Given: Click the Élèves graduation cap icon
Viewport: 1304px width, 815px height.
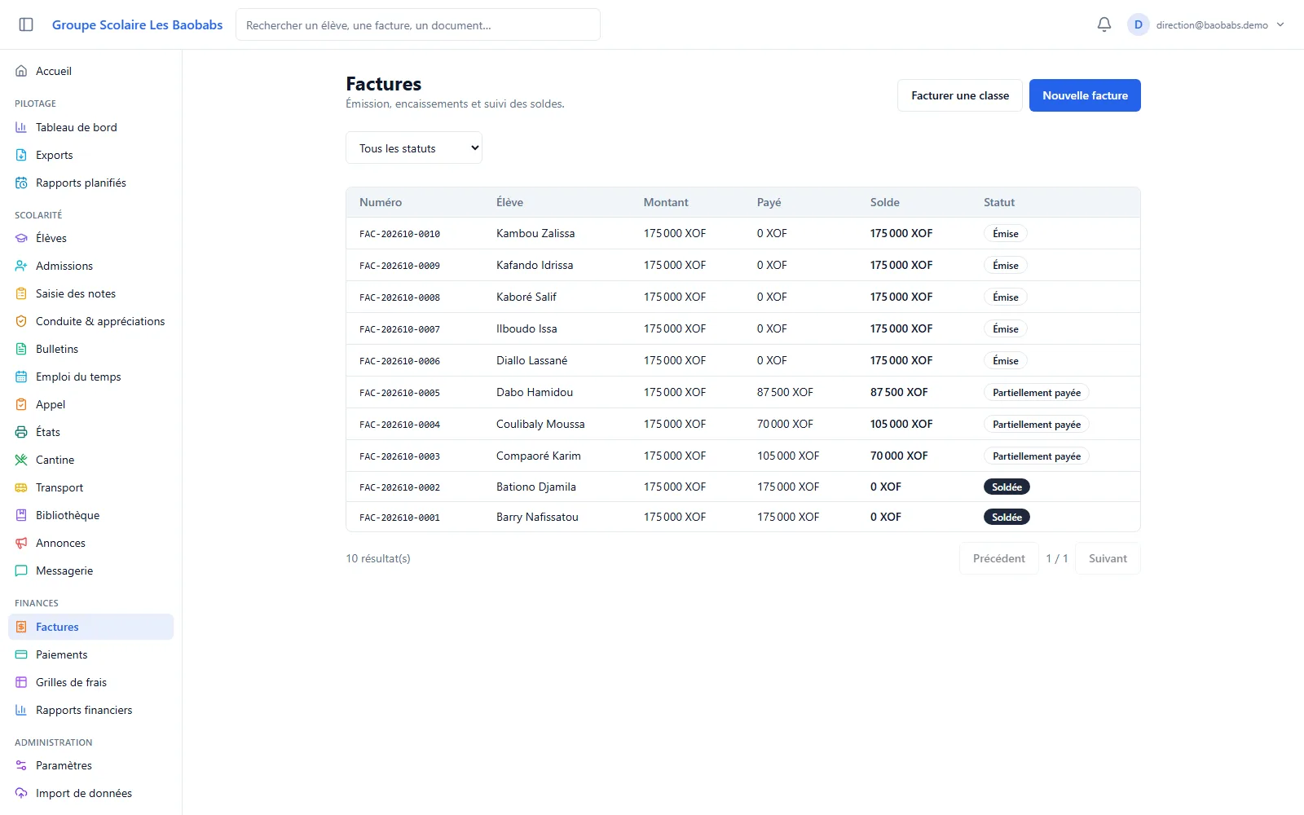Looking at the screenshot, I should [21, 238].
